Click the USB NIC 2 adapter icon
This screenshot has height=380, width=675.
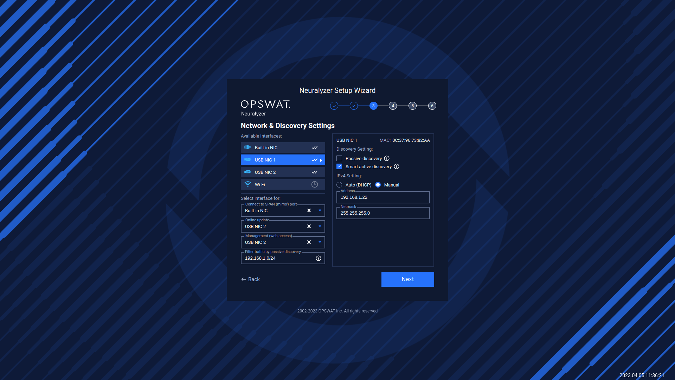[x=248, y=172]
